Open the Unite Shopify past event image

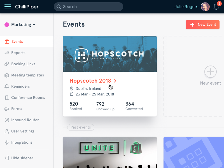point(110,152)
